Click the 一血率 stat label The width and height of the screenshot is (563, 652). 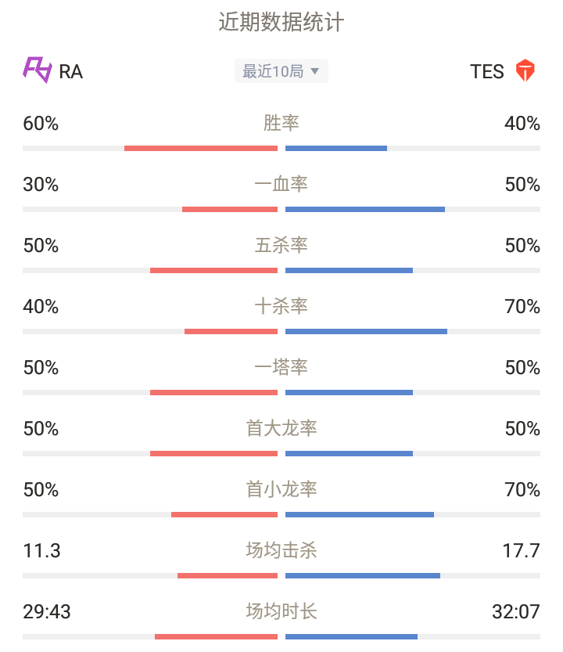[x=281, y=184]
